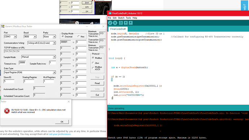Open the Arduino Tools menu
The image size is (249, 140).
click(x=128, y=18)
